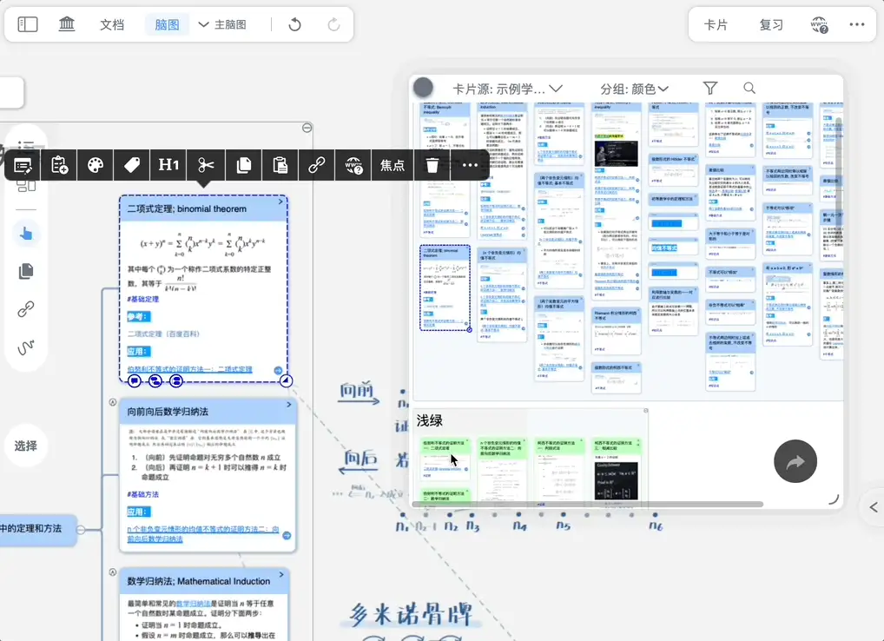Delete the card with trash icon
This screenshot has height=641, width=884.
tap(432, 165)
